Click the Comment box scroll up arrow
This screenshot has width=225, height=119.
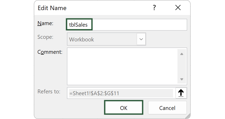182,54
